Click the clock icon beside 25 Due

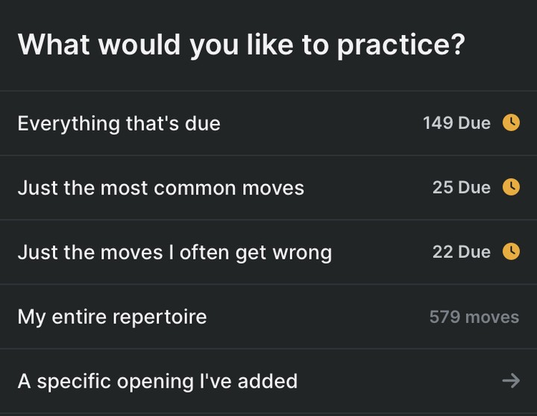click(511, 187)
